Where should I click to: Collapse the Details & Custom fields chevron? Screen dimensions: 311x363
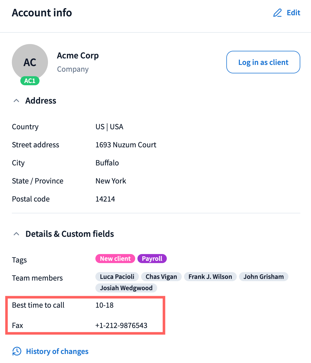pos(16,234)
